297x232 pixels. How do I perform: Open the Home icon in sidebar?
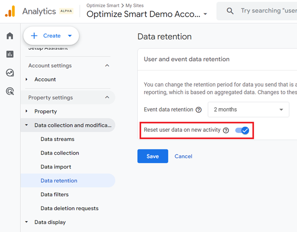(10, 36)
